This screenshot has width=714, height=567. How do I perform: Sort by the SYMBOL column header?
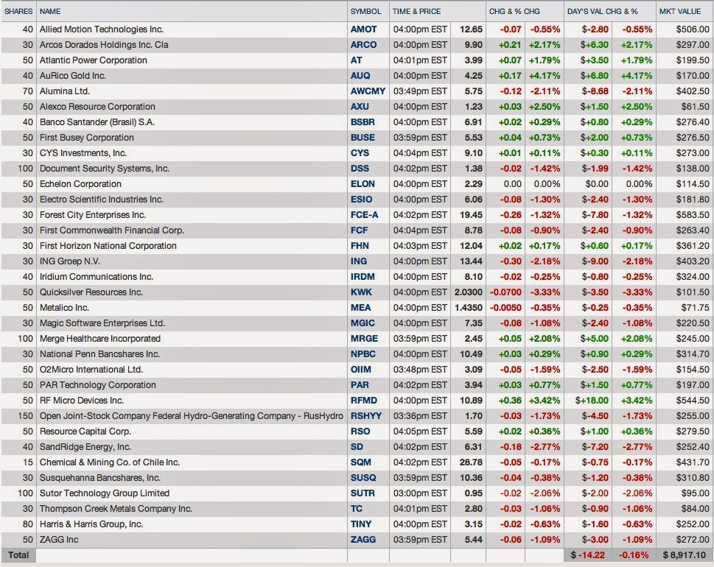(365, 11)
